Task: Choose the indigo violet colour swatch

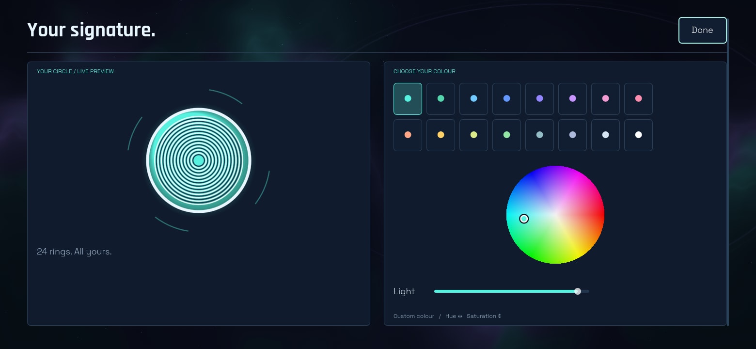Action: 539,99
